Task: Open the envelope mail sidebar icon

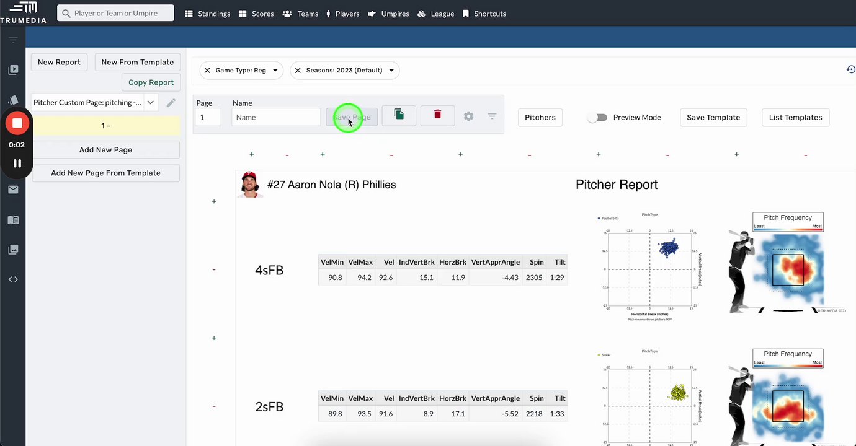Action: [x=13, y=190]
